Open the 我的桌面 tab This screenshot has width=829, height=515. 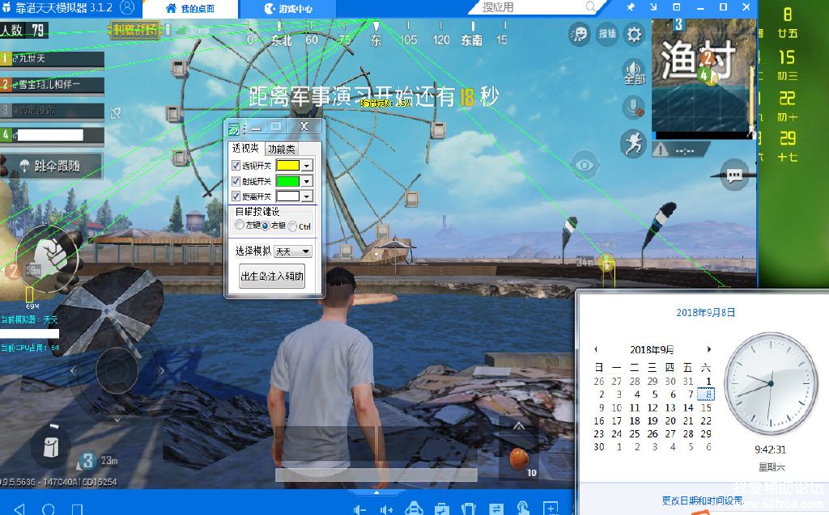tap(189, 8)
